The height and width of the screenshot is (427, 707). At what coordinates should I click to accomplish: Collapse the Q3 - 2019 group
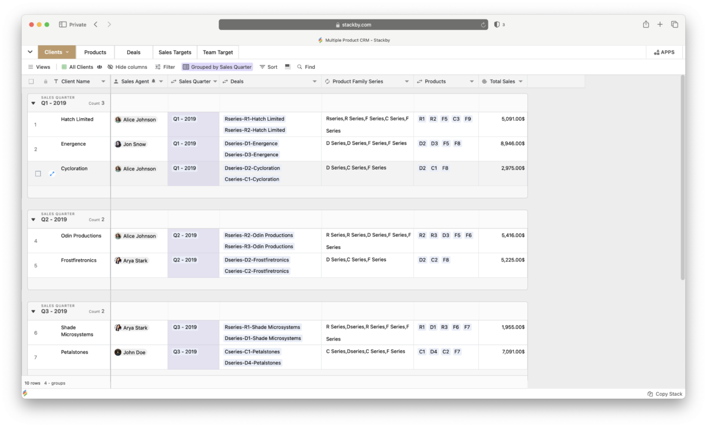pos(33,312)
